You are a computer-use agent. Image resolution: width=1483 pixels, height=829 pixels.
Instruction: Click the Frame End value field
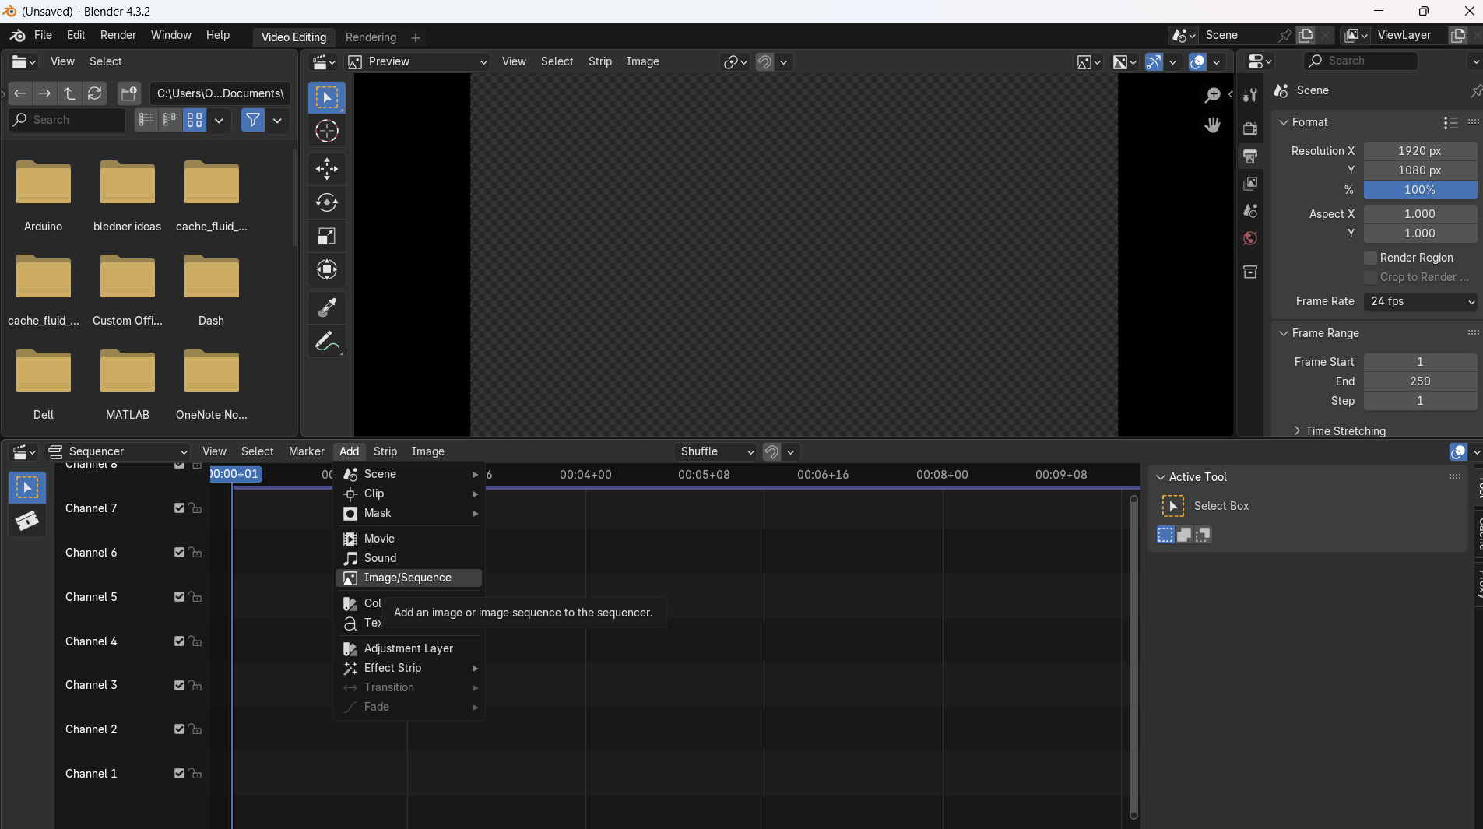coord(1420,381)
